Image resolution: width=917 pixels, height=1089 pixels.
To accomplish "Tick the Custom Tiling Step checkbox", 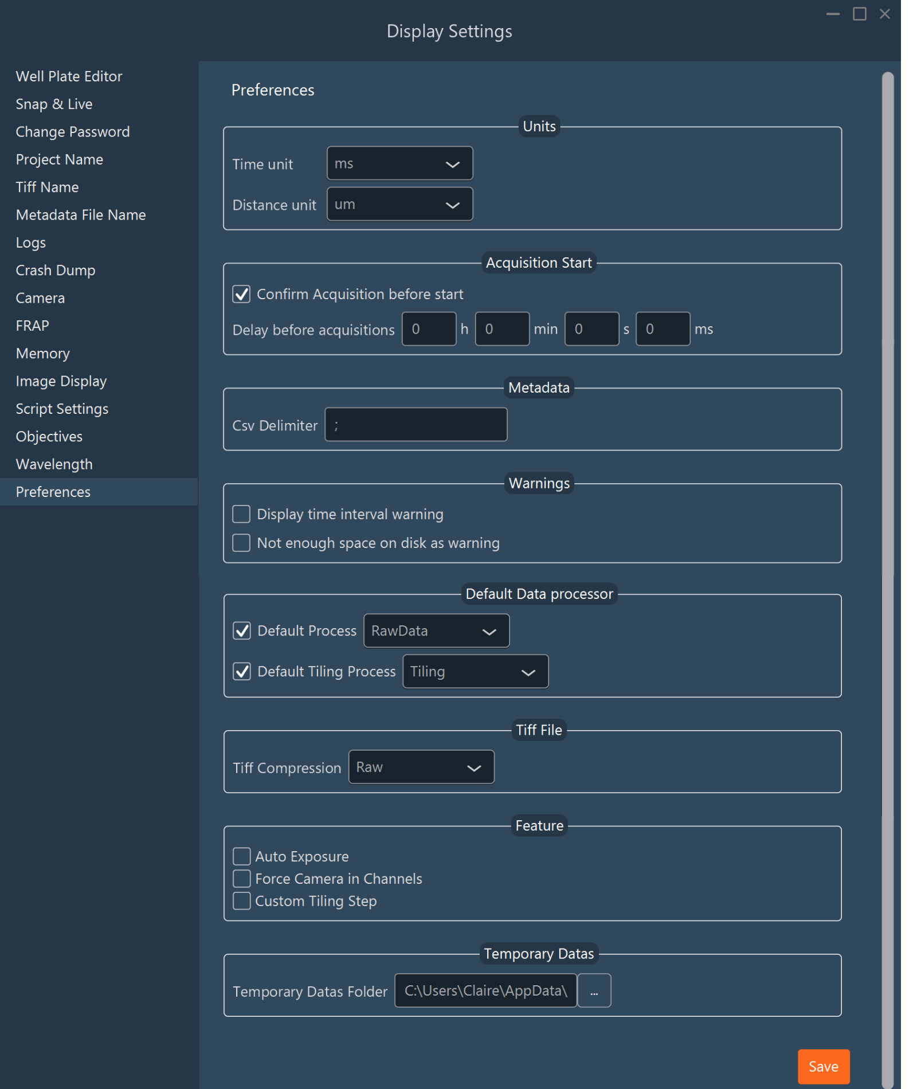I will [241, 901].
